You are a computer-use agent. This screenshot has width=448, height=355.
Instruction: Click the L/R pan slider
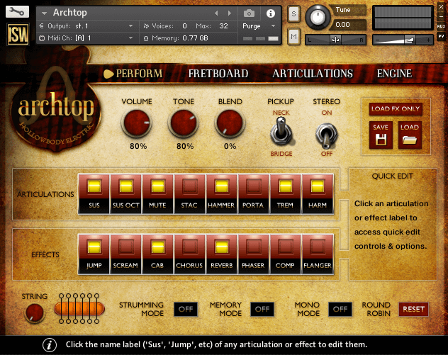point(335,40)
